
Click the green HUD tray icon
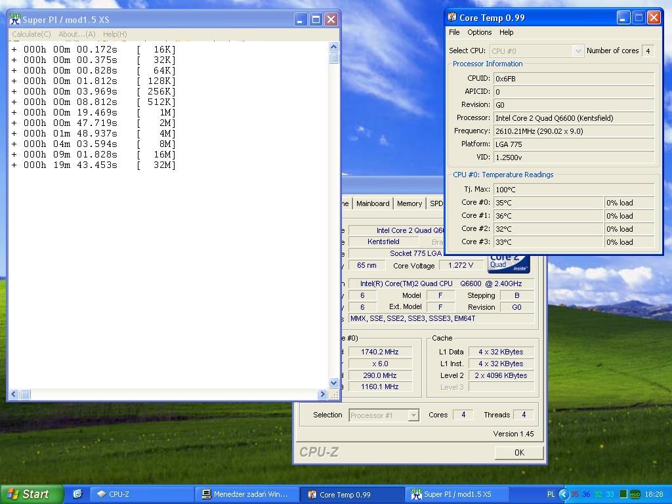point(635,494)
